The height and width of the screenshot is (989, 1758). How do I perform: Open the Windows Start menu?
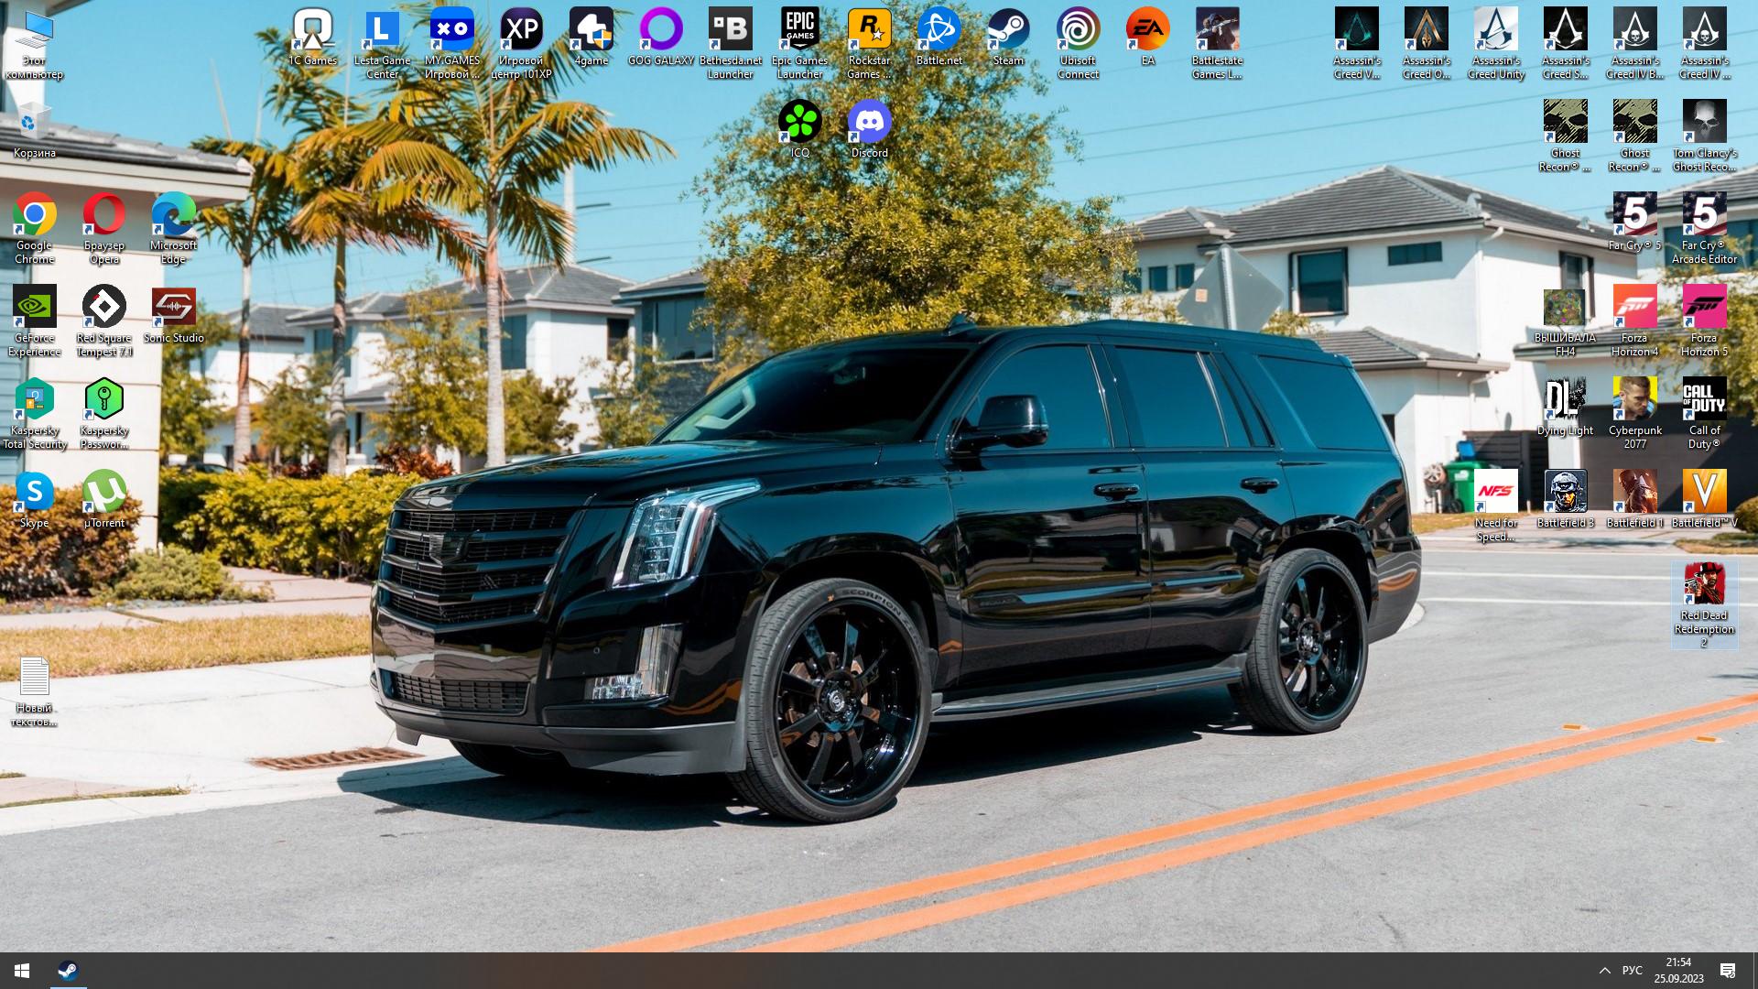22,971
